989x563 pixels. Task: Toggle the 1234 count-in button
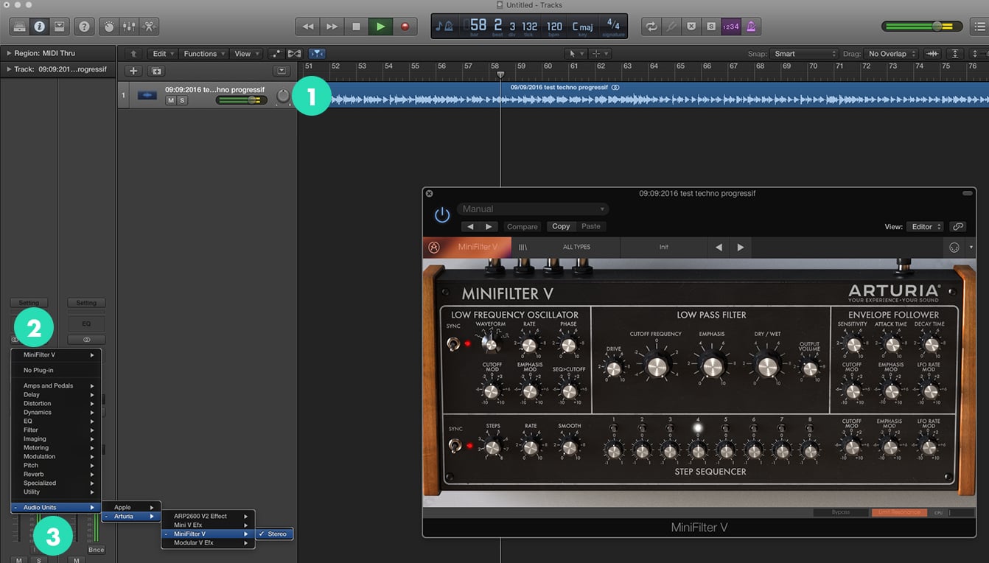coord(731,27)
